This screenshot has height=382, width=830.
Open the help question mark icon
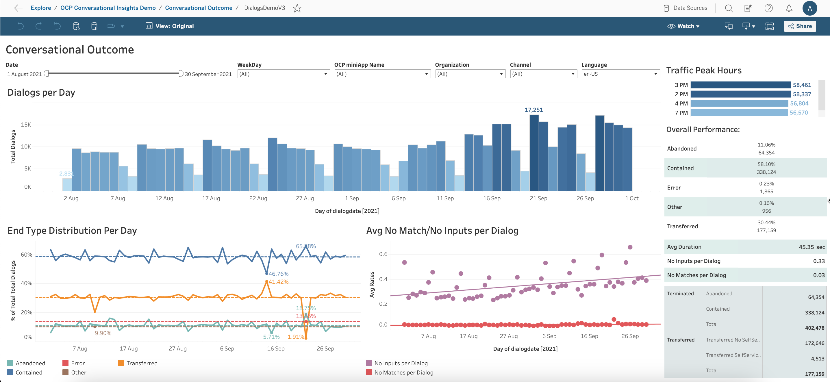(x=768, y=8)
